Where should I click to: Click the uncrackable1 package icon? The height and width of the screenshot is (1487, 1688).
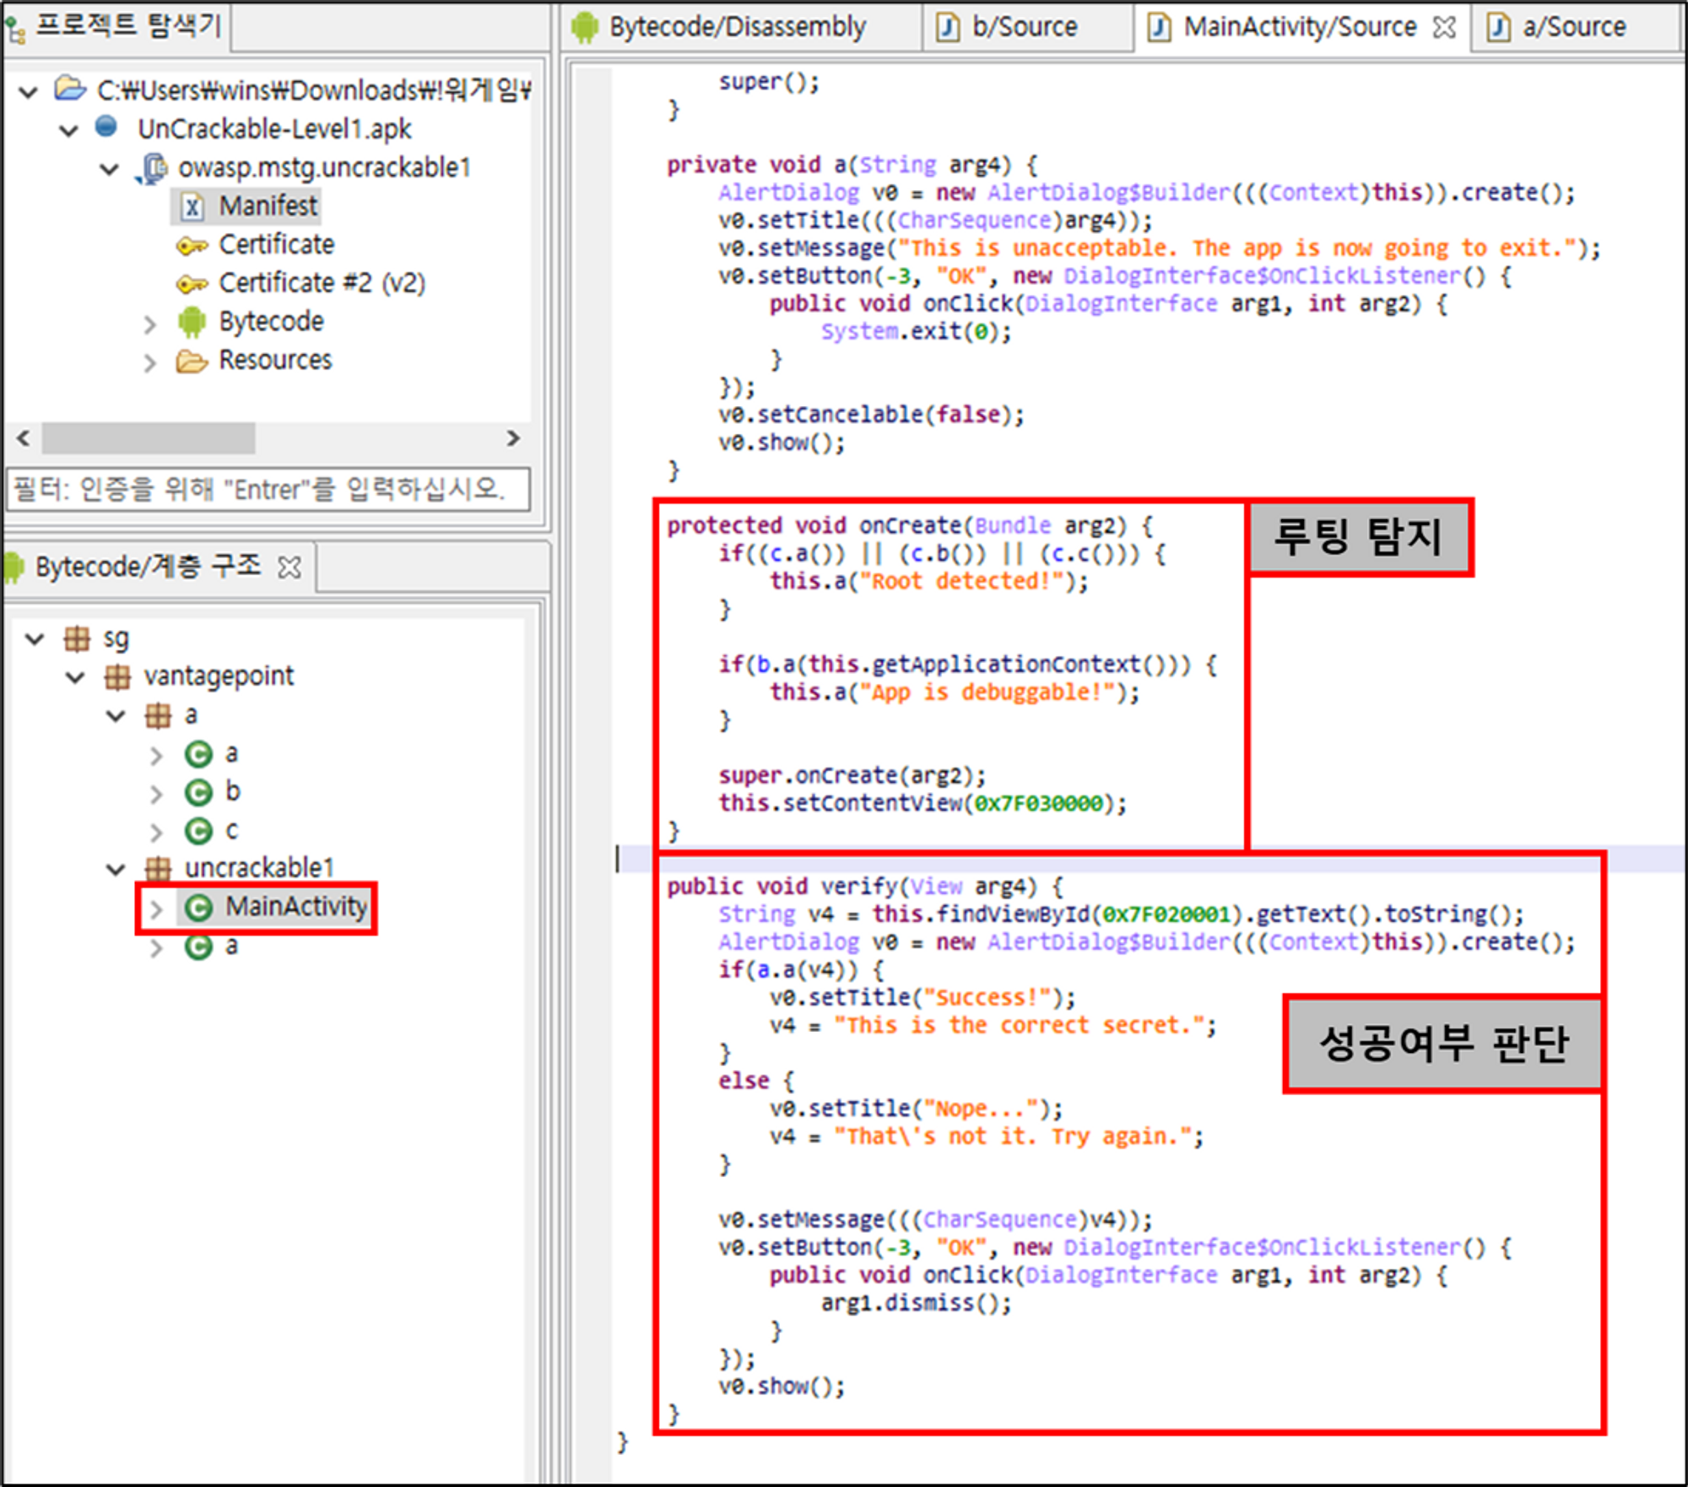click(x=158, y=868)
